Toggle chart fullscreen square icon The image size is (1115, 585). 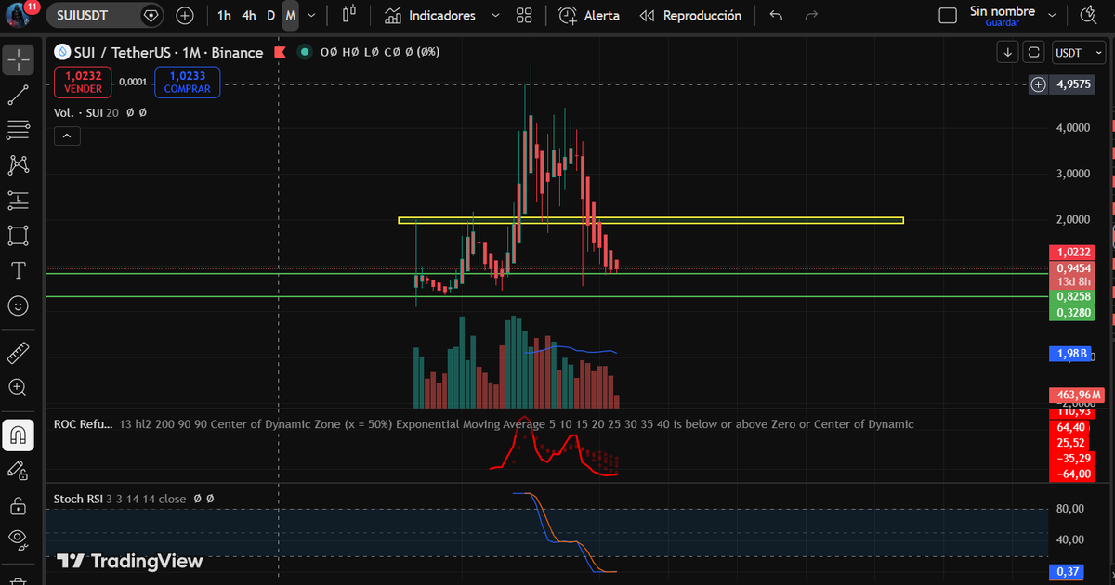pyautogui.click(x=1033, y=53)
